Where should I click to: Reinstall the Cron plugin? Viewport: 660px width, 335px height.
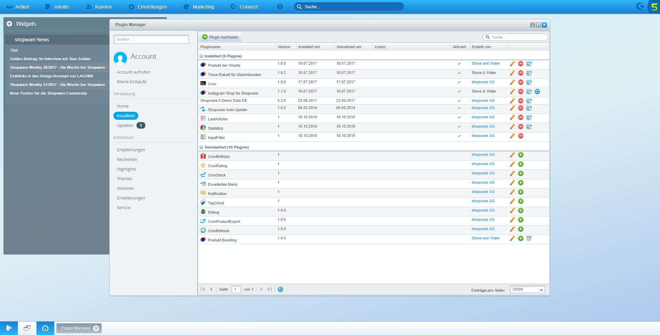(529, 82)
